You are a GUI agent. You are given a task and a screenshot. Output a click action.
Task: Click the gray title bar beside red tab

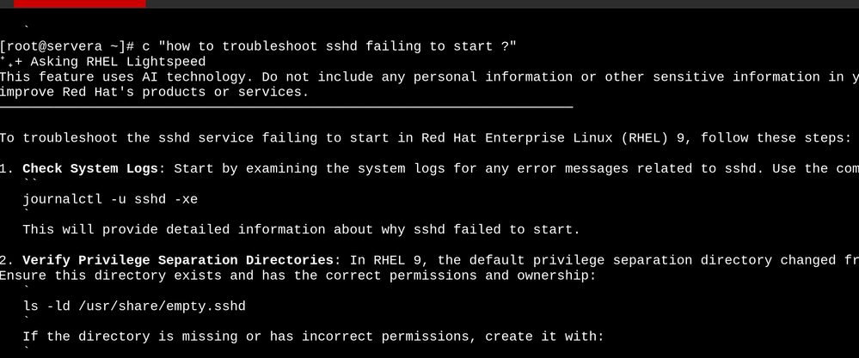pos(499,3)
